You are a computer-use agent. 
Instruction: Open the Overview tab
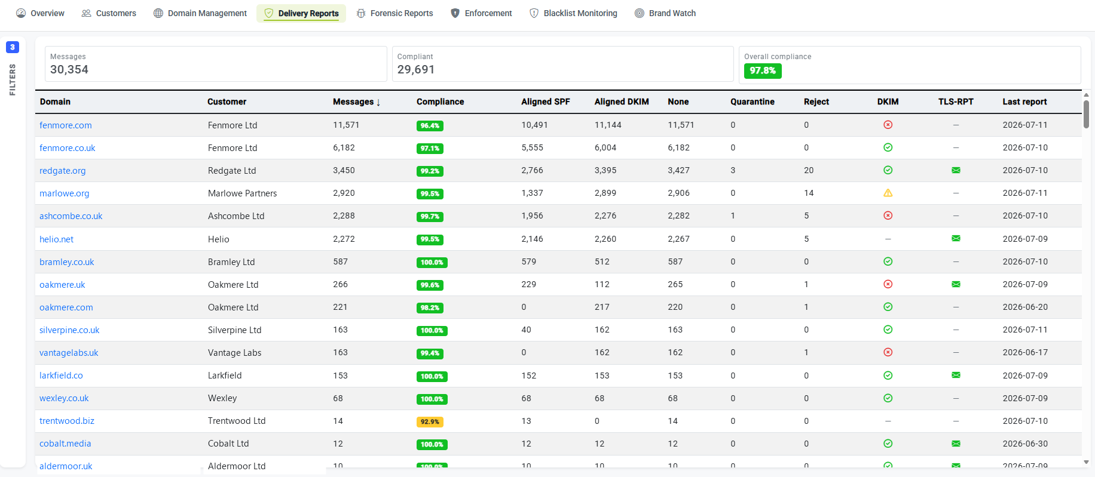click(40, 13)
